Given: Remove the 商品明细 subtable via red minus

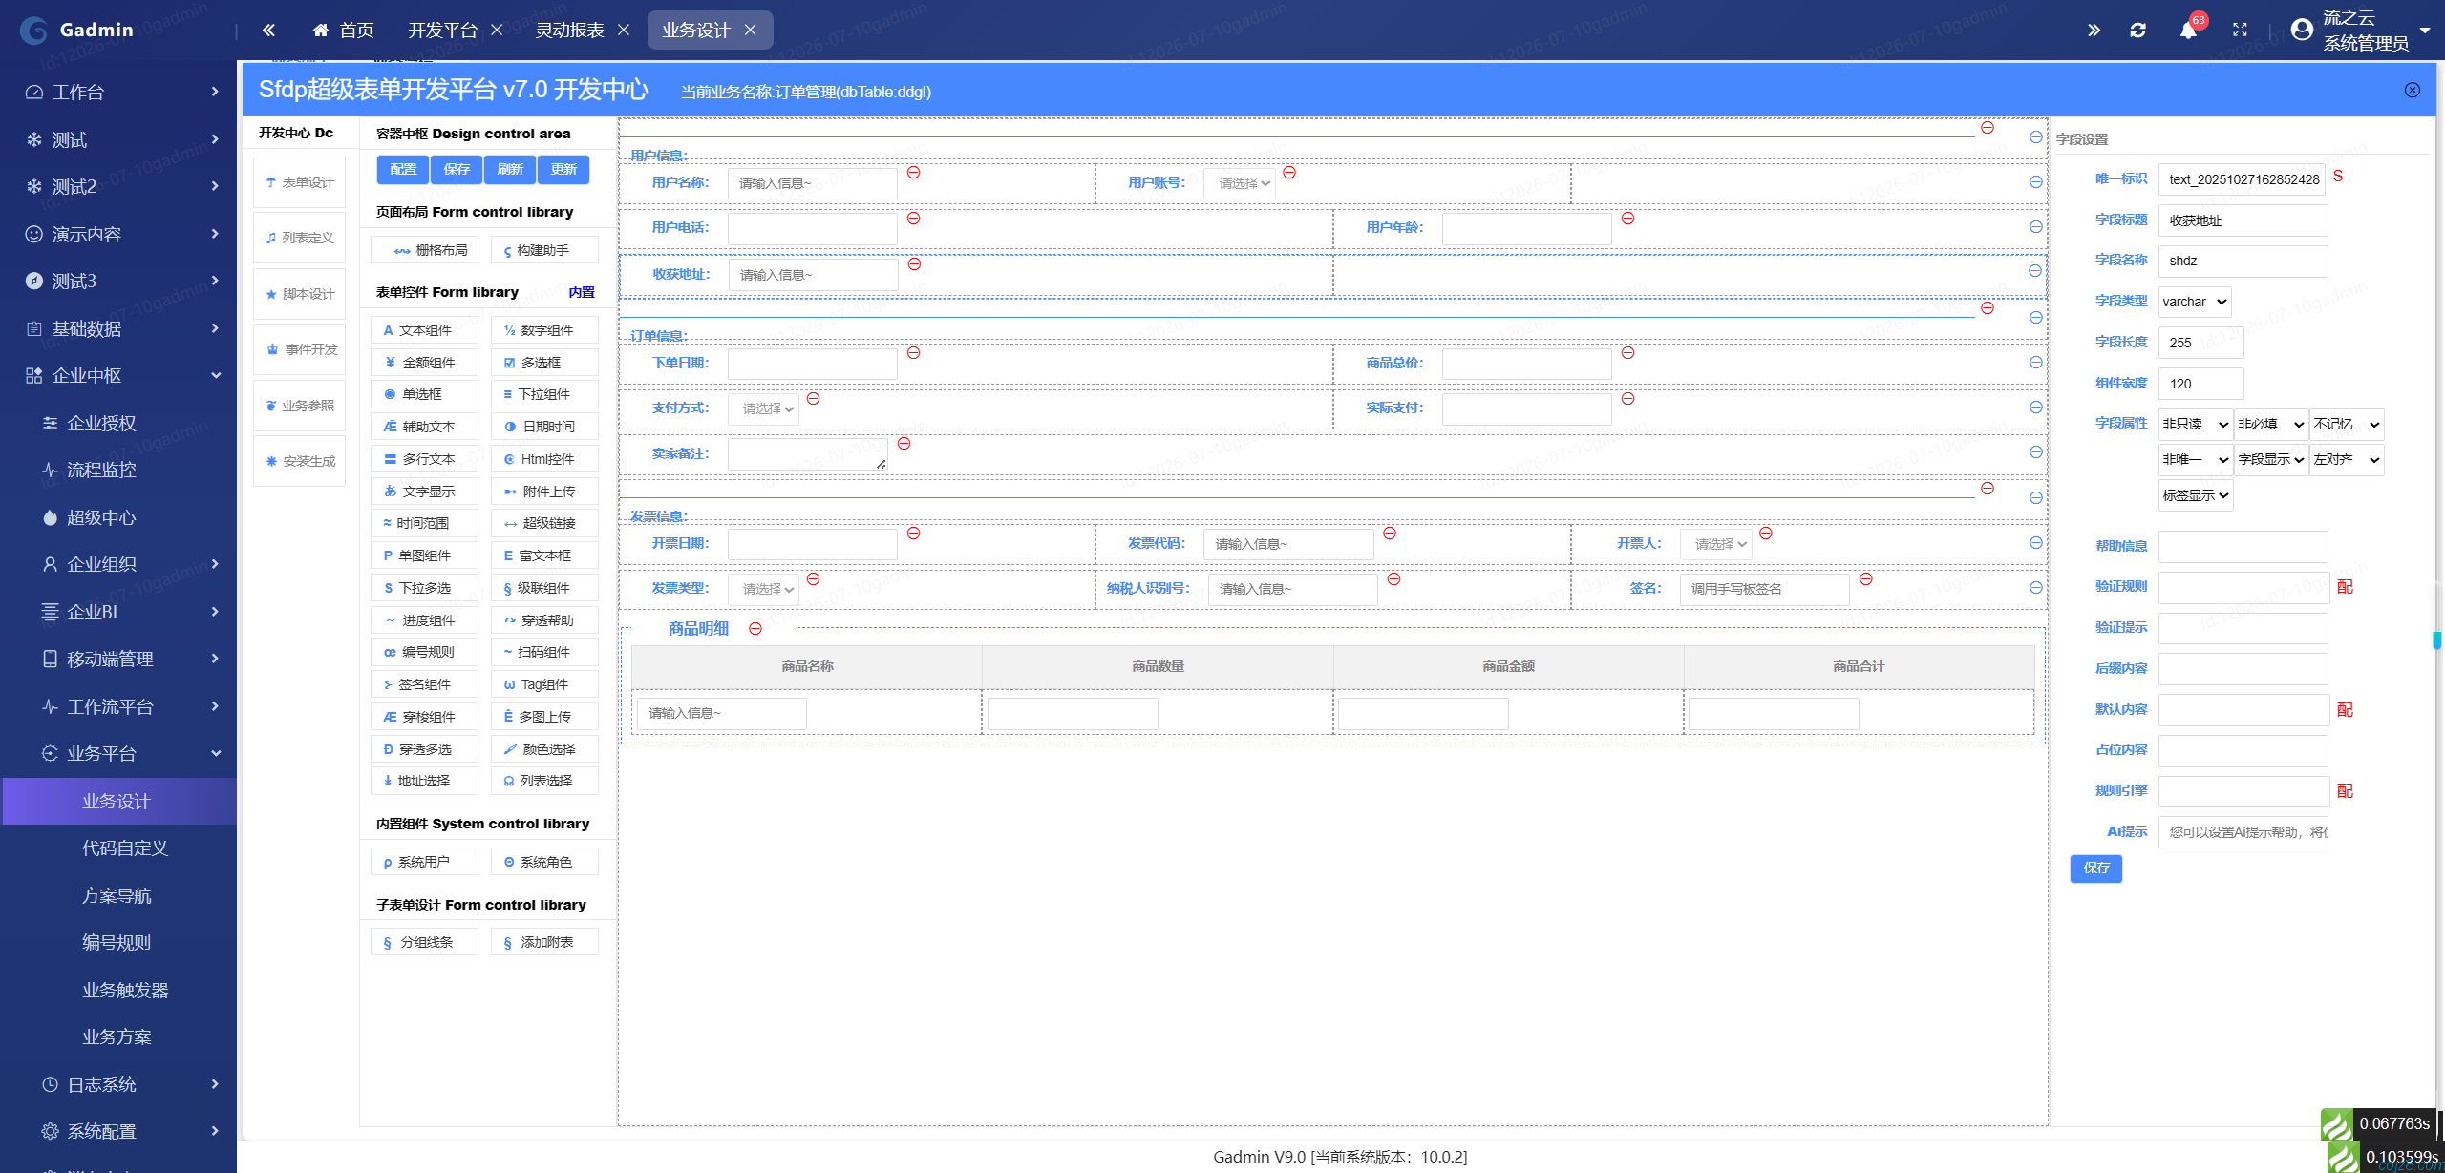Looking at the screenshot, I should coord(755,629).
